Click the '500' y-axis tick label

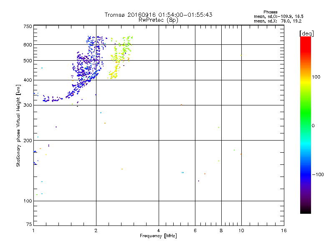28,61
